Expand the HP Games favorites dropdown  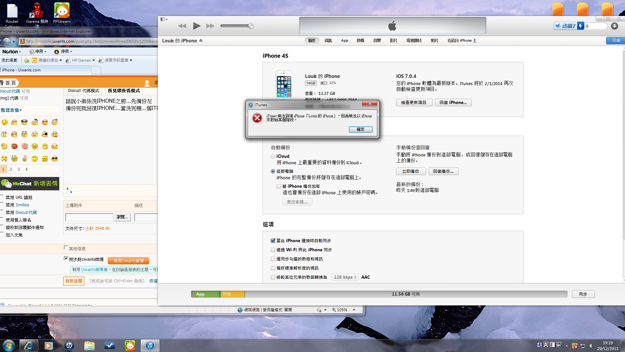93,60
